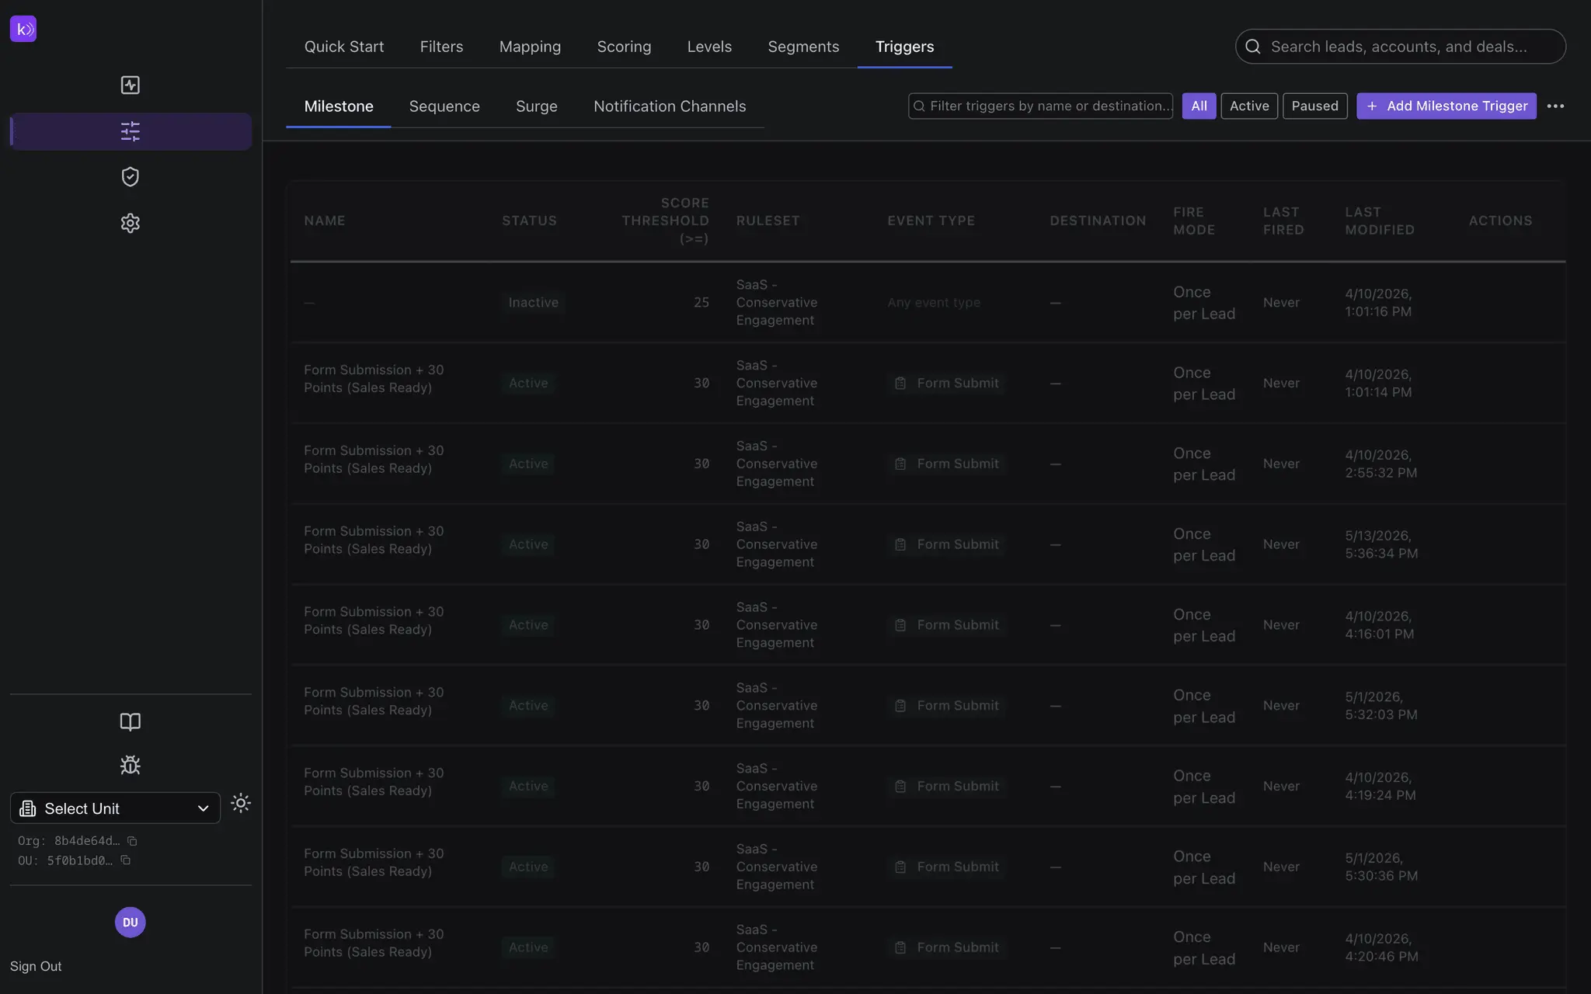Switch to the Filters tab
The image size is (1591, 994).
(x=441, y=47)
